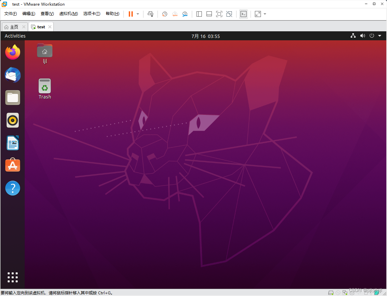Open the power options dropdown beside pause

(x=138, y=14)
